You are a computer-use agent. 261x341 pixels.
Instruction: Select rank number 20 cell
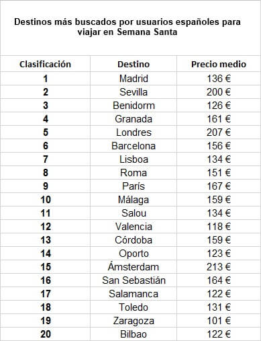pyautogui.click(x=46, y=334)
